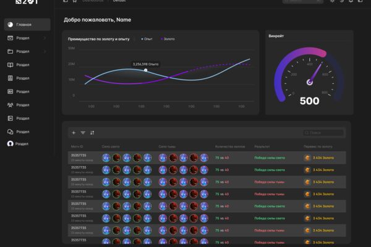Click Победа силы света result in fifth row
371x247 pixels.
270,206
